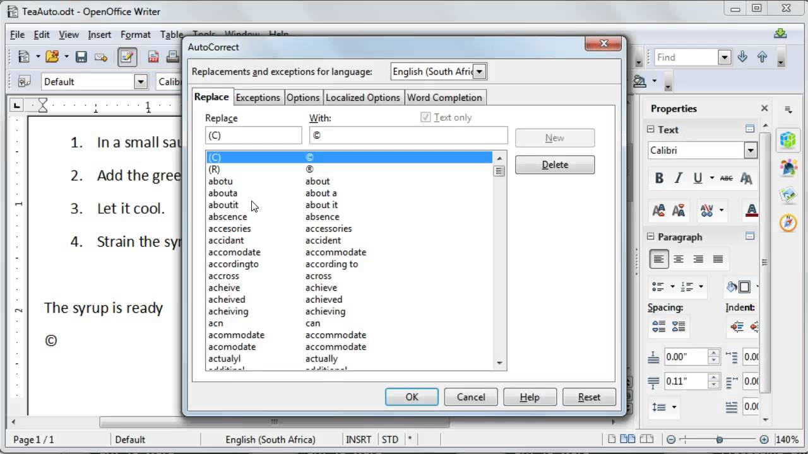Click Increase Font Size sidebar icon
The height and width of the screenshot is (454, 808).
pos(659,210)
